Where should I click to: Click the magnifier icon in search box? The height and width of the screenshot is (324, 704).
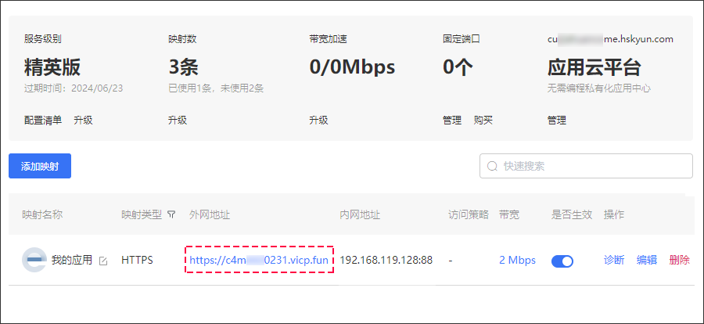[492, 166]
